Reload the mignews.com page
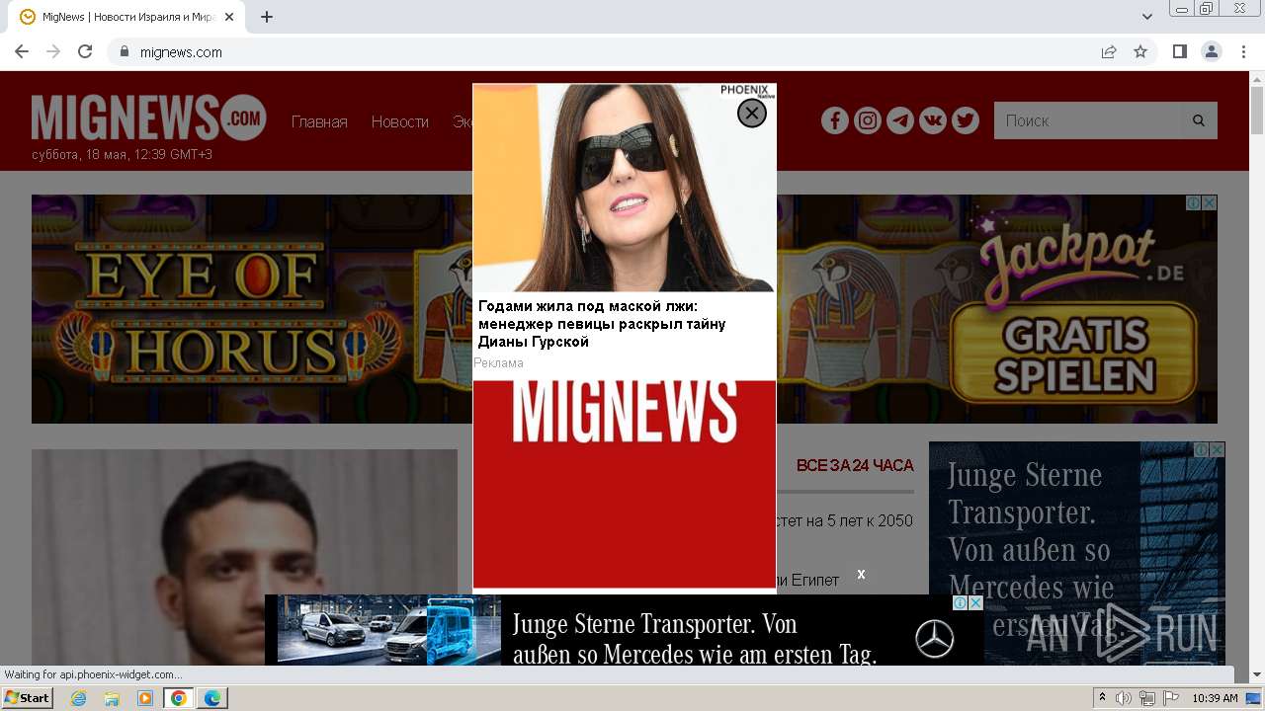 tap(85, 51)
